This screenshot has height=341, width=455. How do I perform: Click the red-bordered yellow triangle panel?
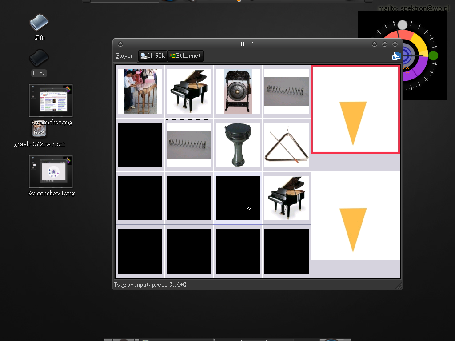pyautogui.click(x=355, y=110)
